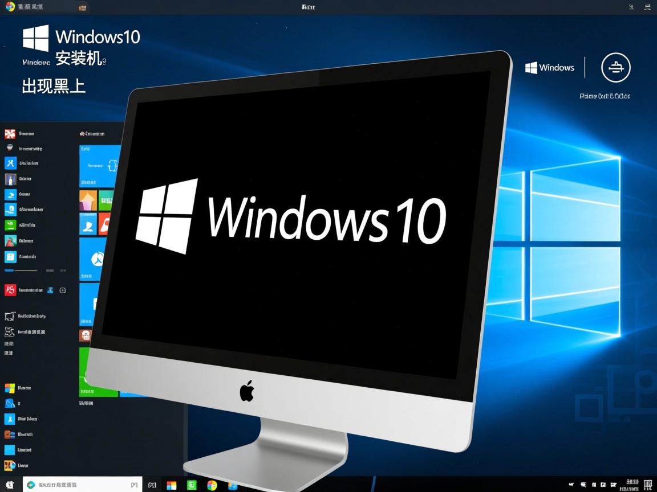Screen dimensions: 657x492
Task: Click the circular Picture Out Boot badge
Action: [615, 67]
